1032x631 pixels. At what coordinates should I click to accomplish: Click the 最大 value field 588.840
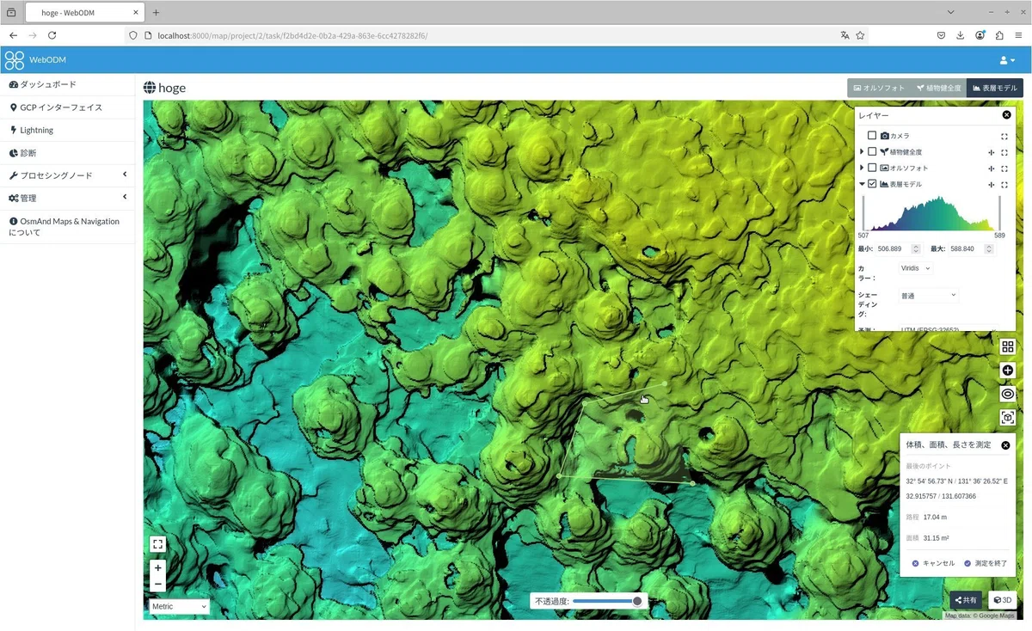pyautogui.click(x=972, y=248)
